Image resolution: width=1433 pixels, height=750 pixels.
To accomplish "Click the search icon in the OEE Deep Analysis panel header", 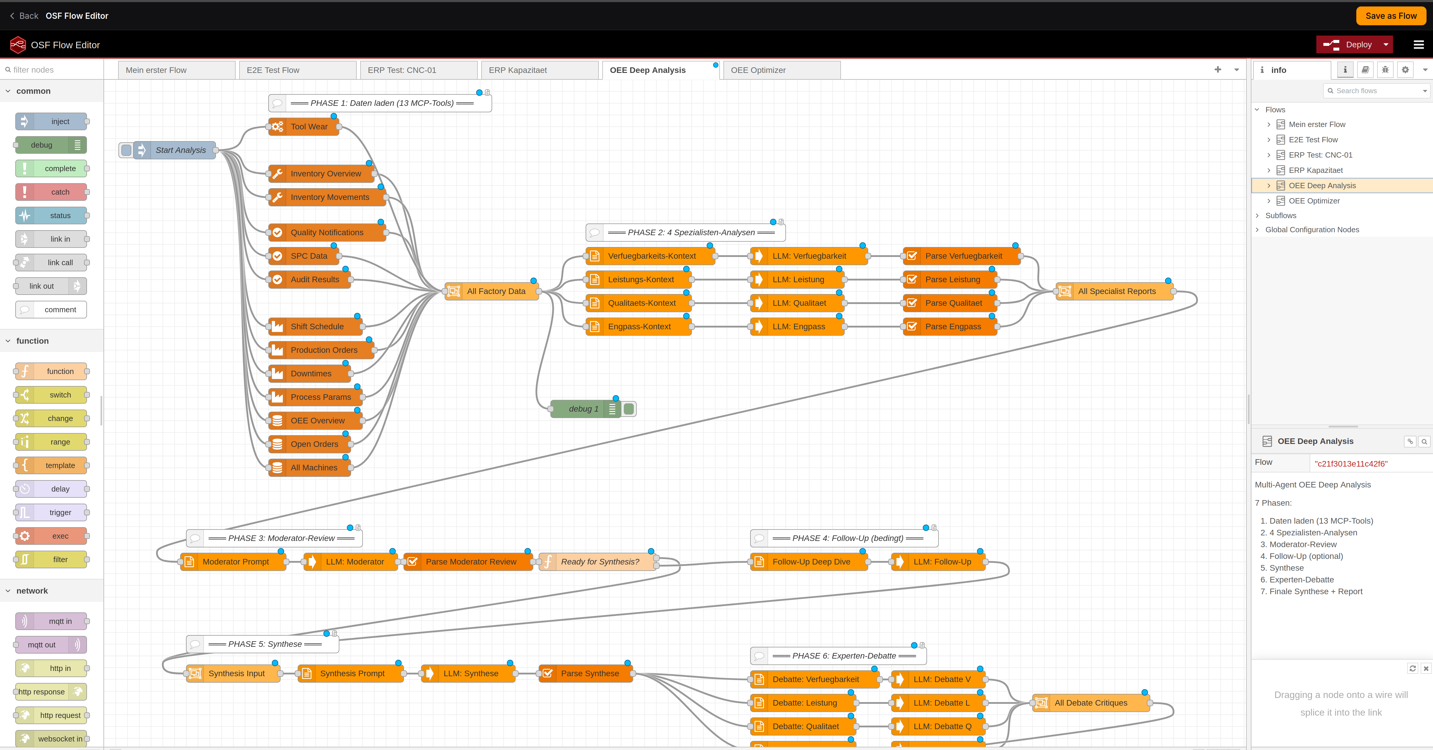I will (x=1425, y=441).
